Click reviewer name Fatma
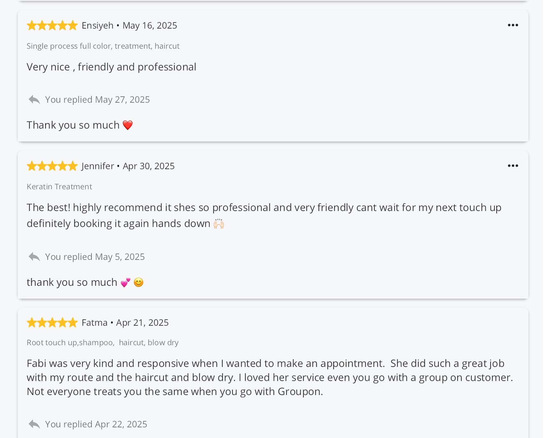Viewport: 548px width, 438px height. [94, 323]
